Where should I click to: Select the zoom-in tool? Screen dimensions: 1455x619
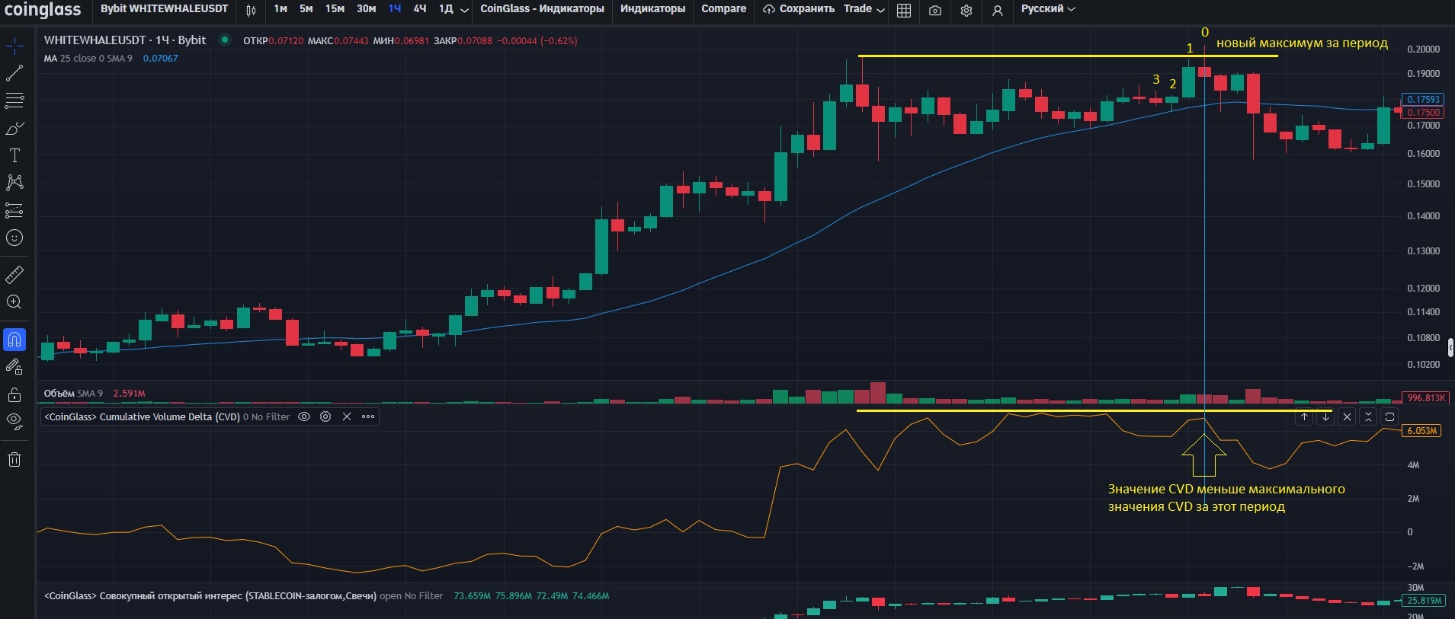tap(14, 302)
